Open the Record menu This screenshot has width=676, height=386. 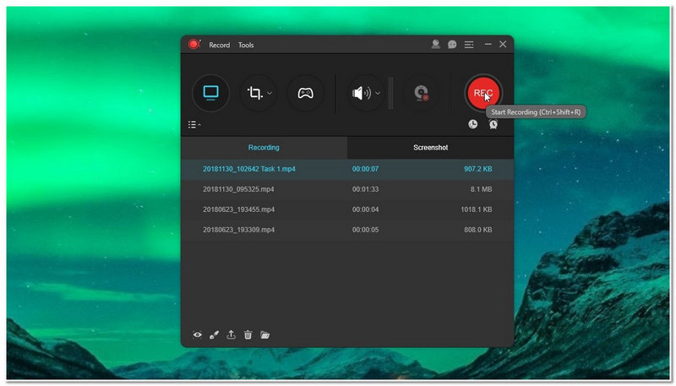point(219,45)
